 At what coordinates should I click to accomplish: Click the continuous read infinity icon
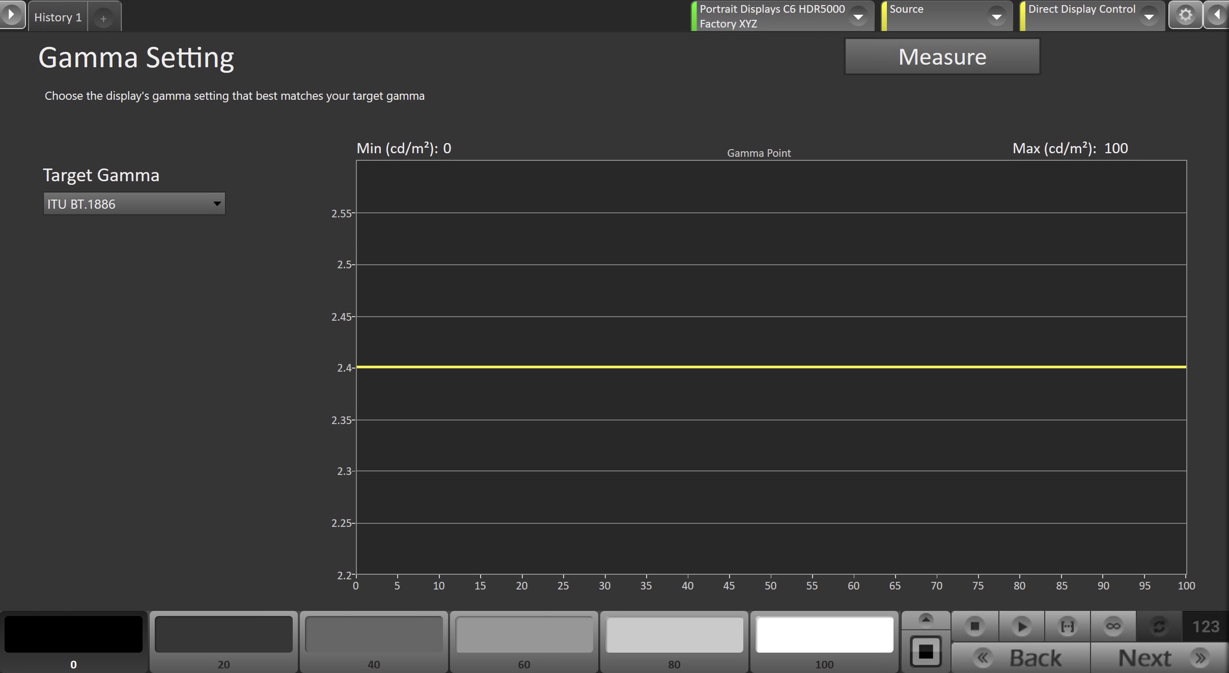click(x=1113, y=626)
